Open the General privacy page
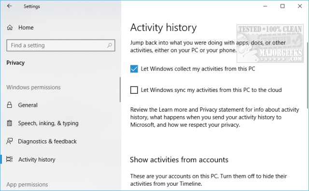The width and height of the screenshot is (309, 191). 28,105
